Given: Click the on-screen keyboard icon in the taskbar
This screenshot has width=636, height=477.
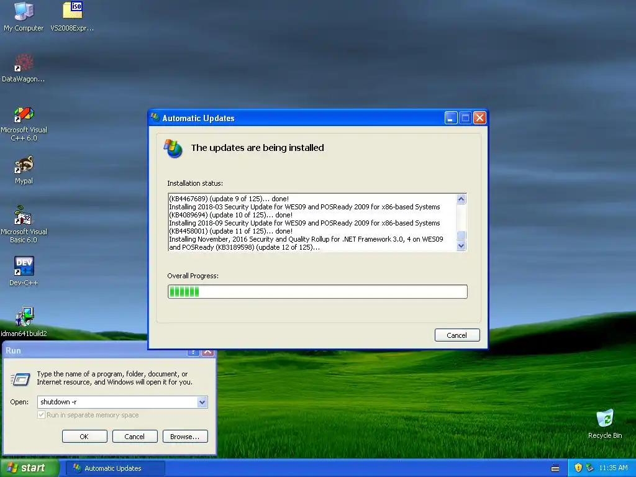Looking at the screenshot, I should click(555, 468).
